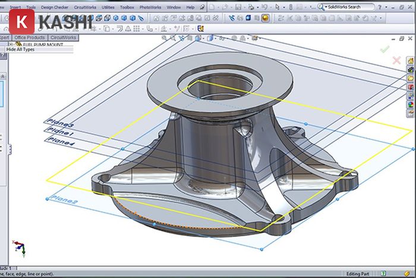Click the Rebuild traffic light icon
The image size is (416, 278).
pyautogui.click(x=291, y=7)
